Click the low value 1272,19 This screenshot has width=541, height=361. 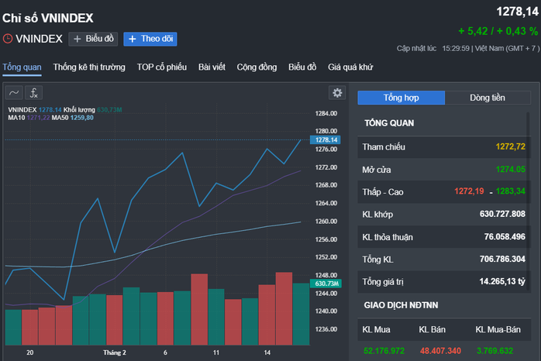469,191
